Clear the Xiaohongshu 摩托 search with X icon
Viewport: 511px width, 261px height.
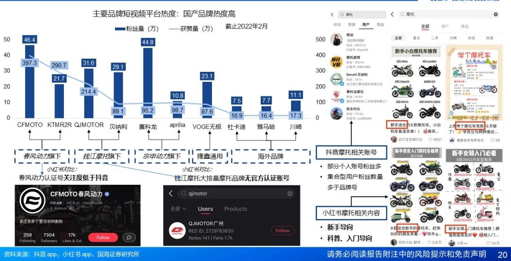[x=496, y=14]
